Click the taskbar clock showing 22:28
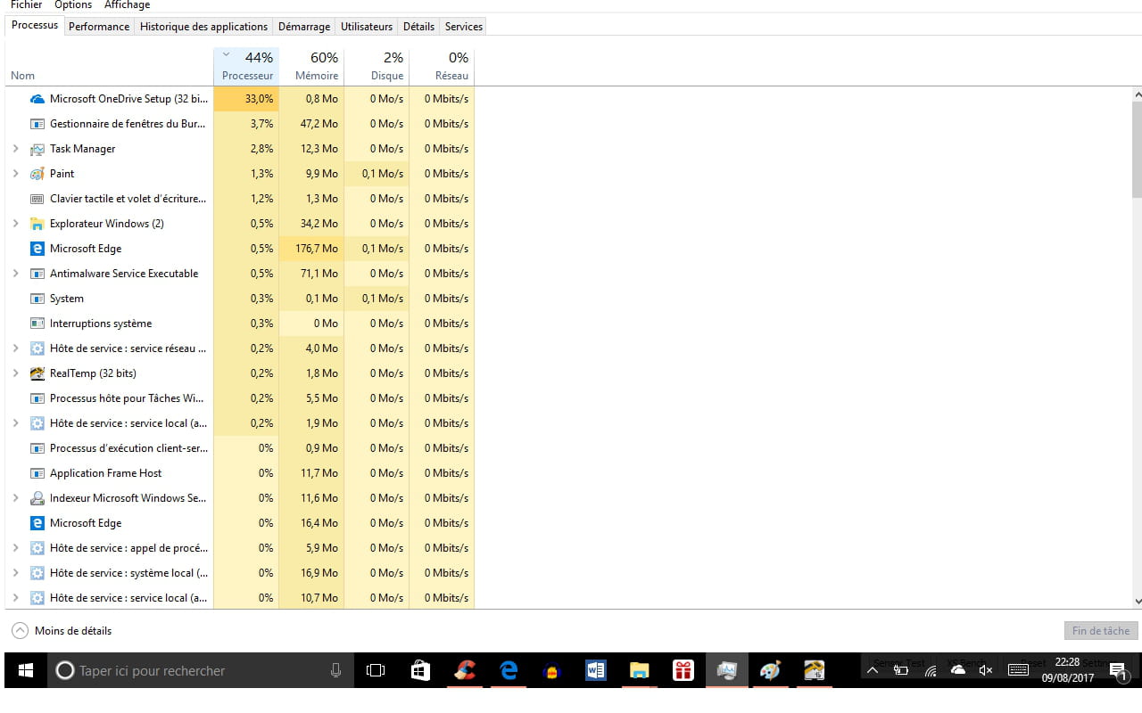Viewport: 1142px width, 713px height. pos(1067,670)
